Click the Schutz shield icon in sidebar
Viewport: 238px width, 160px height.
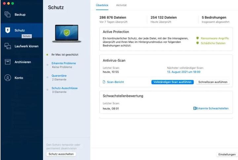(x=8, y=30)
